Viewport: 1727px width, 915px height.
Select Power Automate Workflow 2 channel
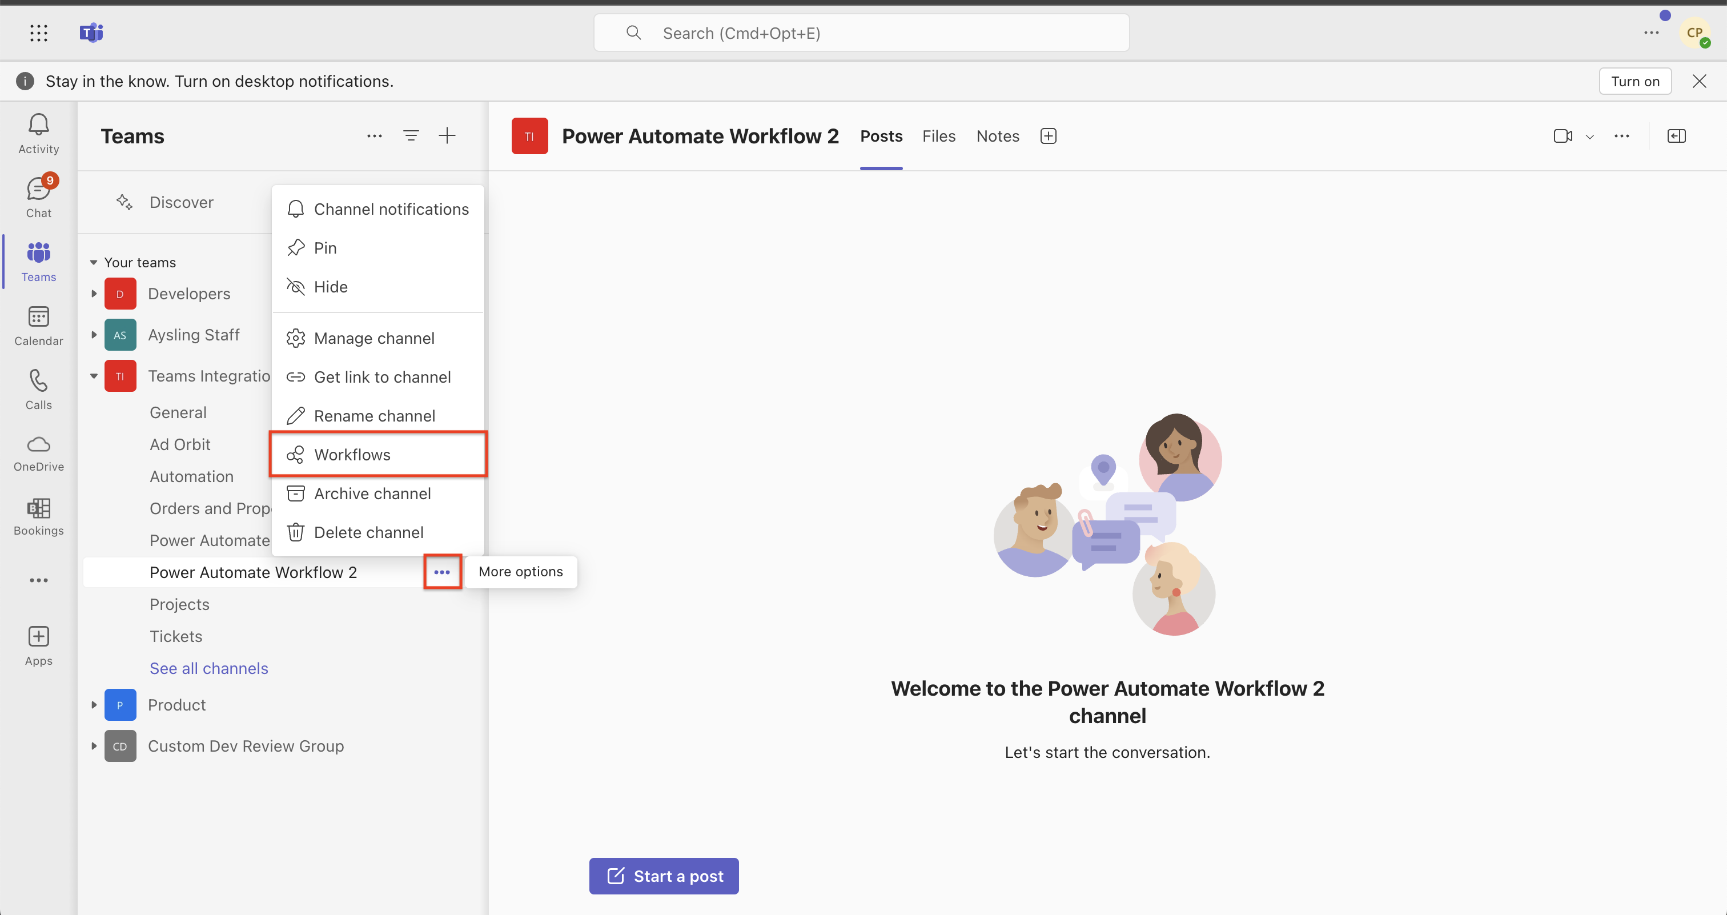click(253, 572)
